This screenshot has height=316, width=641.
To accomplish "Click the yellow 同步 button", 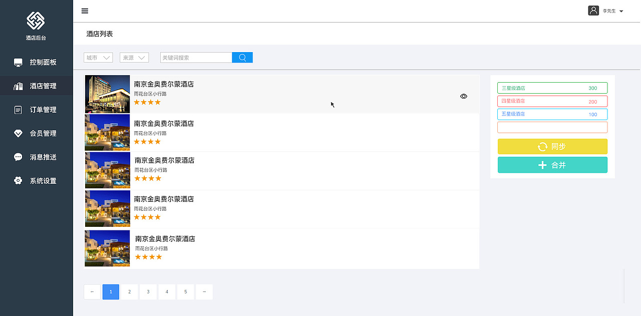I will 552,147.
